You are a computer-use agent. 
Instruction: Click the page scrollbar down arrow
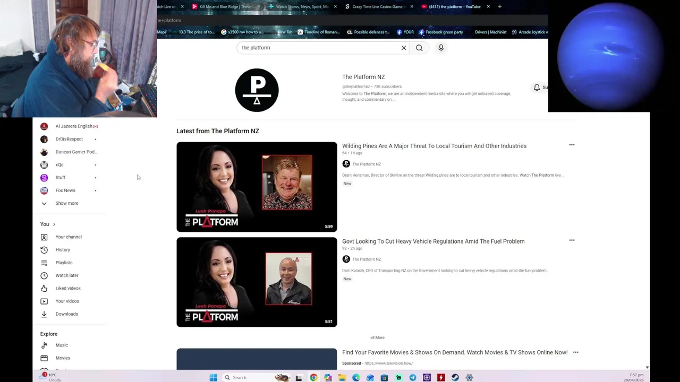point(647,367)
